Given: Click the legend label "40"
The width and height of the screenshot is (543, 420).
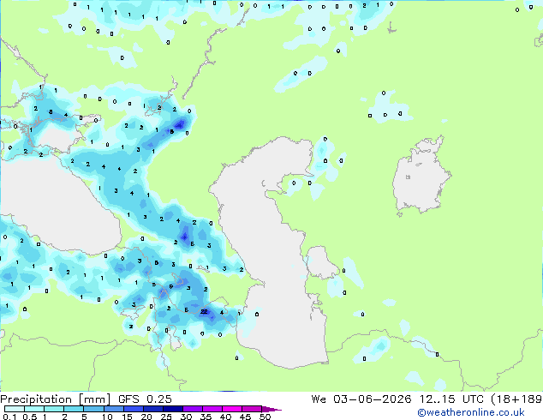Looking at the screenshot, I should [x=225, y=417].
